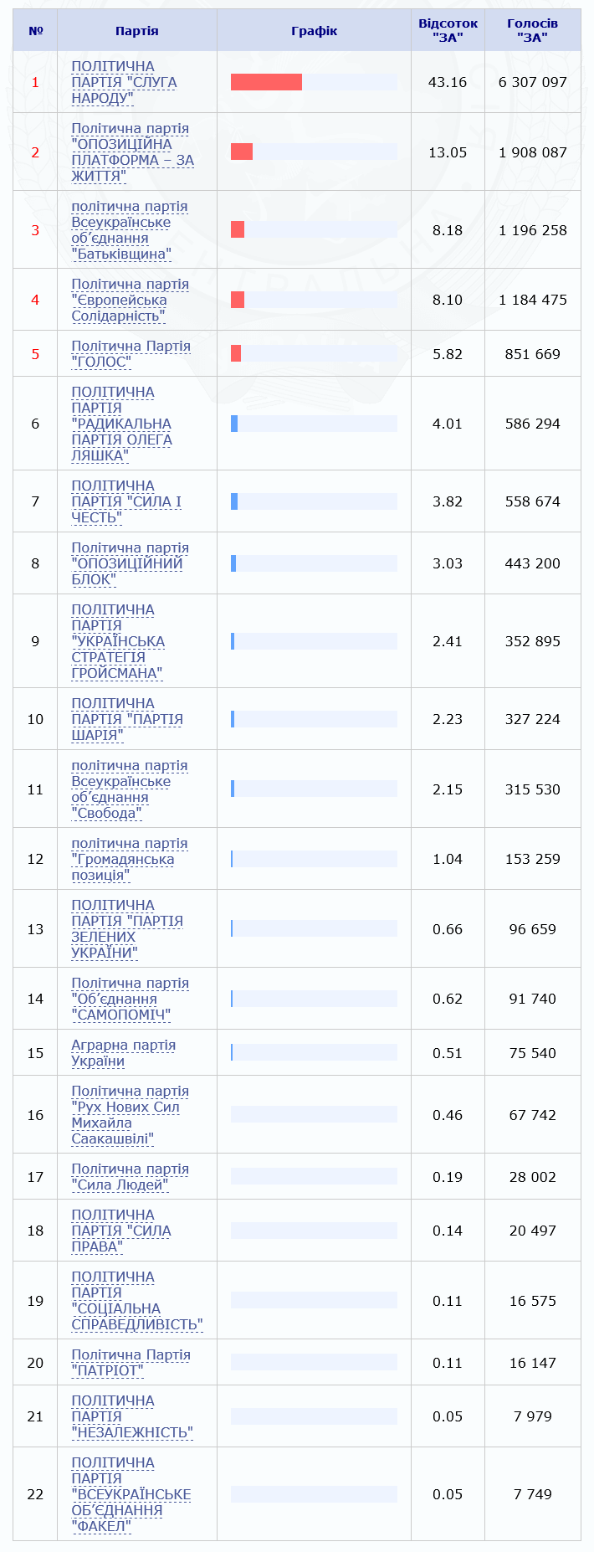Click the "Аграрна партія України" link
The height and width of the screenshot is (1552, 594).
click(123, 1053)
